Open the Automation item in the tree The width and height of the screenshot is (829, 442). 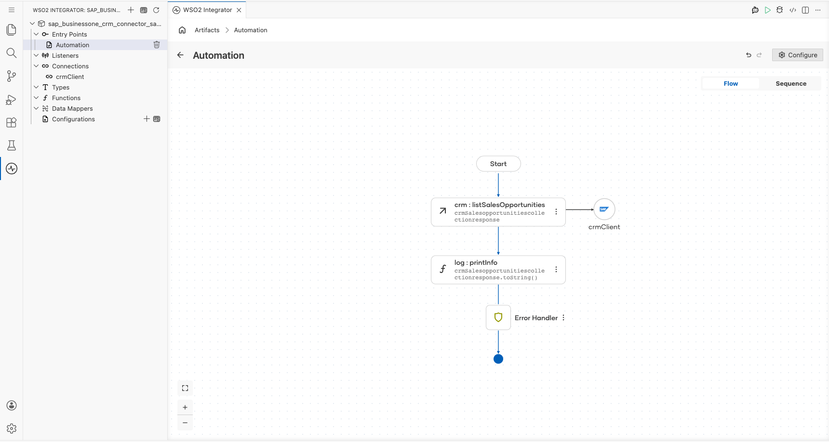72,45
